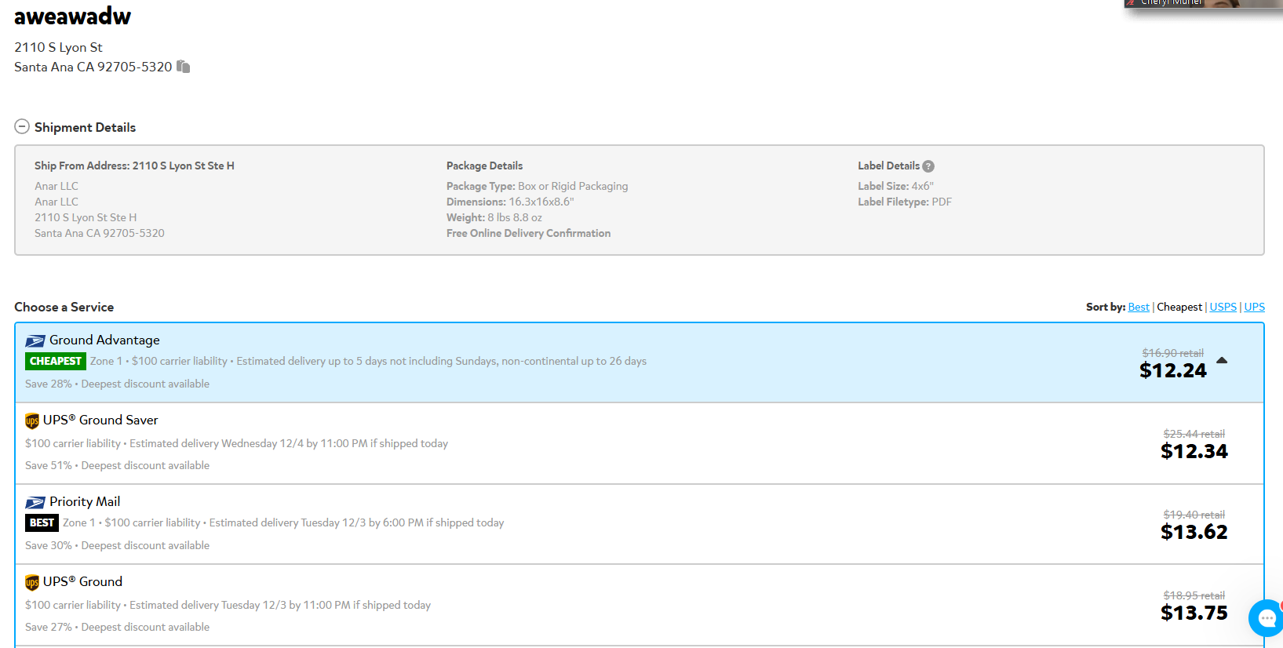This screenshot has height=648, width=1283.
Task: Click the Ship From Address heading
Action: (x=134, y=166)
